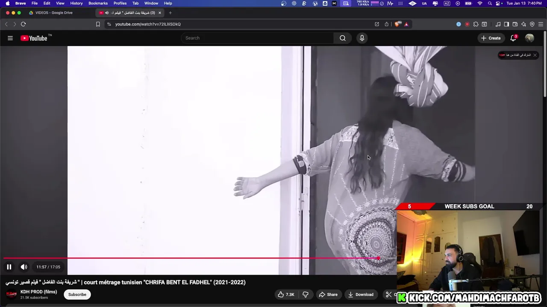Screen dimensions: 547x307
Task: Open a new browser tab
Action: click(170, 13)
